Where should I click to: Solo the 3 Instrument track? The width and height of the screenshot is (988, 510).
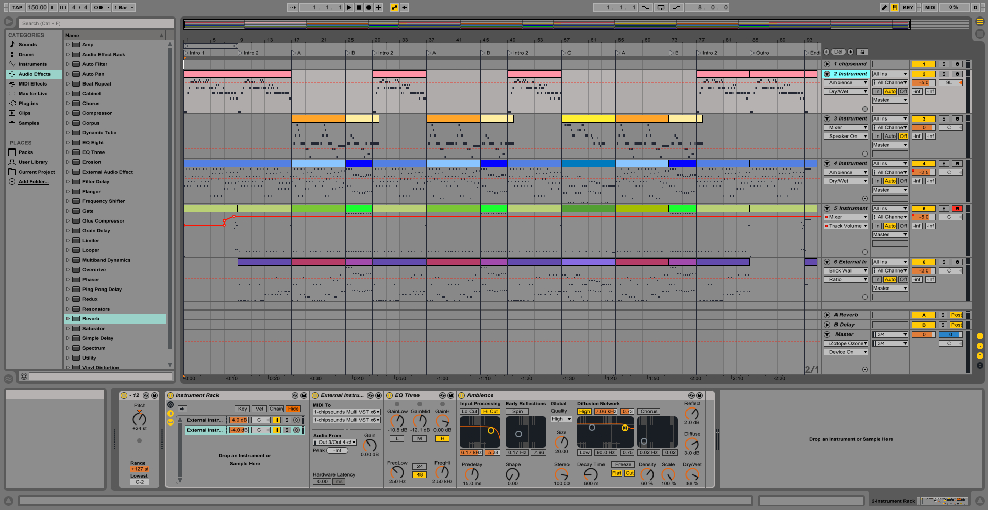[x=943, y=119]
